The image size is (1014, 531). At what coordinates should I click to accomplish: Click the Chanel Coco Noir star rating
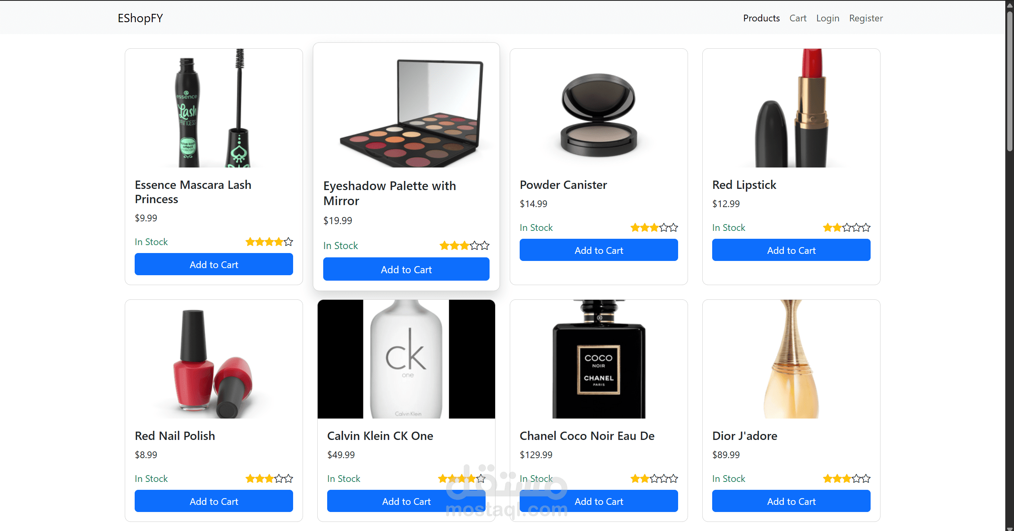654,478
